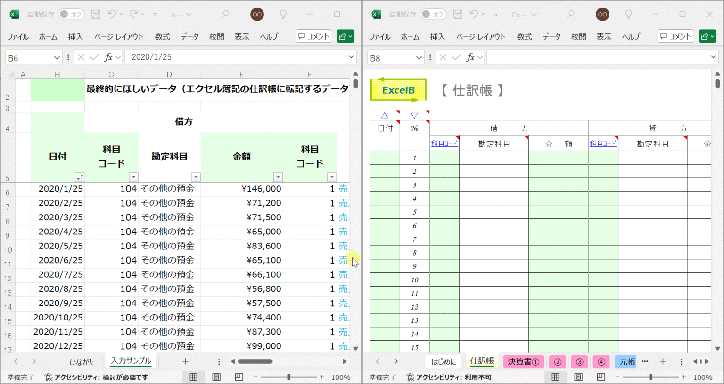Open the 共有 share dropdown arrow
The image size is (724, 384).
350,36
